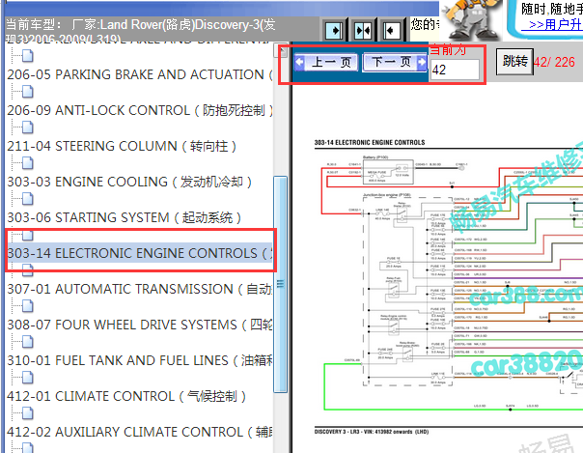Click the right-arrow panel expand icon
This screenshot has width=583, height=453.
point(334,30)
